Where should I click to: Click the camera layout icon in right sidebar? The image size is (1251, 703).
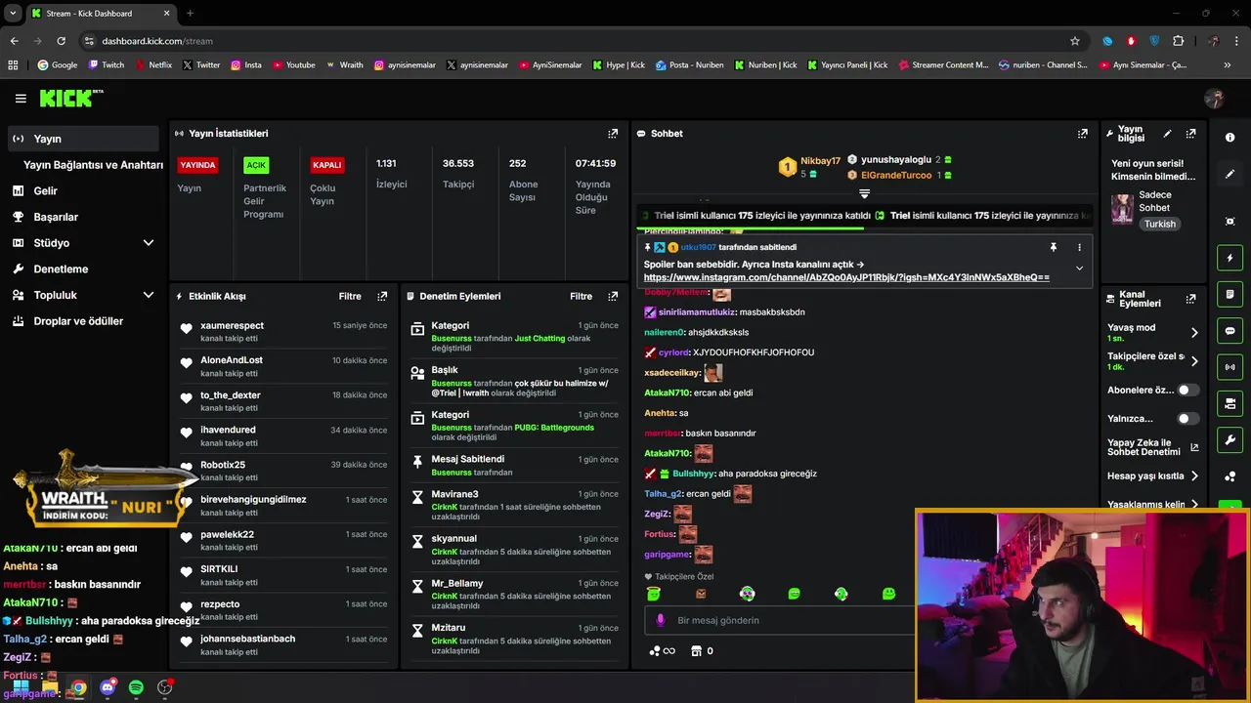click(1229, 403)
